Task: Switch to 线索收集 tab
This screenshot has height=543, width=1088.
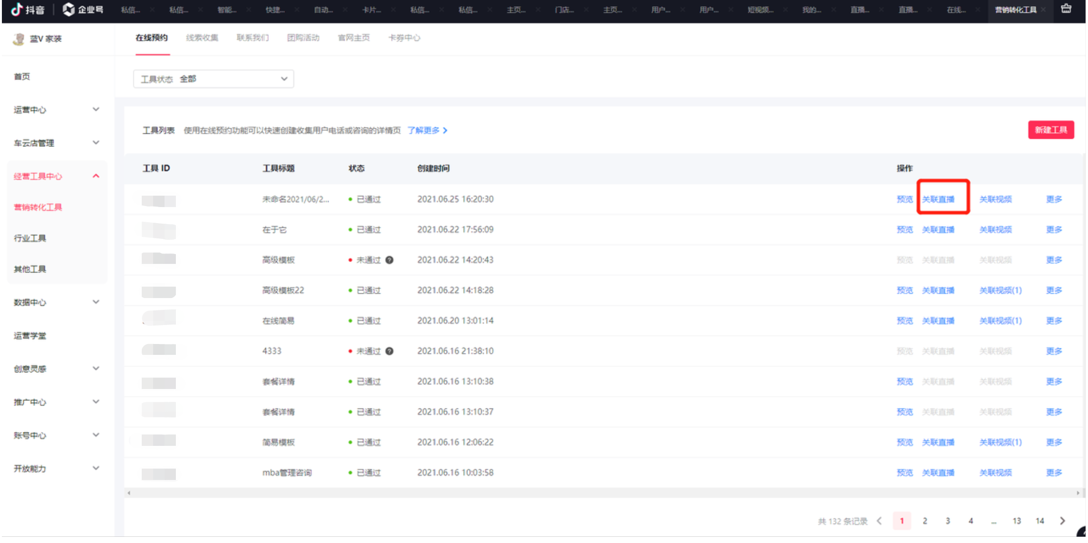Action: pos(202,38)
